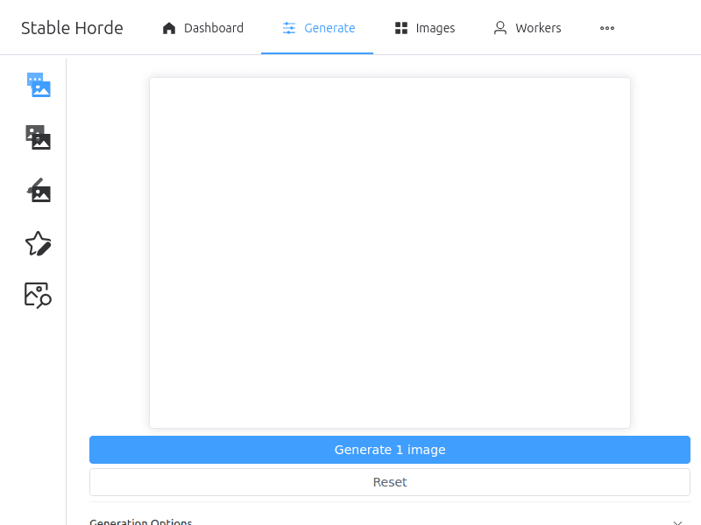This screenshot has width=701, height=525.
Task: Click the Generate 1 image button
Action: (390, 450)
